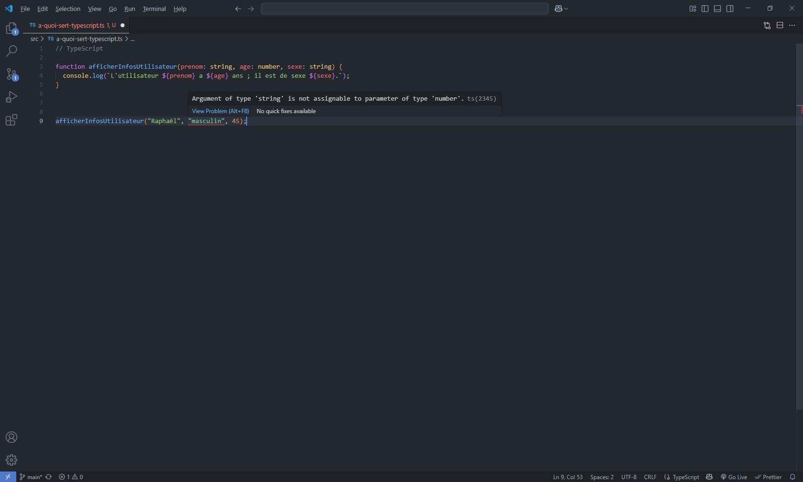Open the Source Control view
The width and height of the screenshot is (803, 482).
click(11, 74)
